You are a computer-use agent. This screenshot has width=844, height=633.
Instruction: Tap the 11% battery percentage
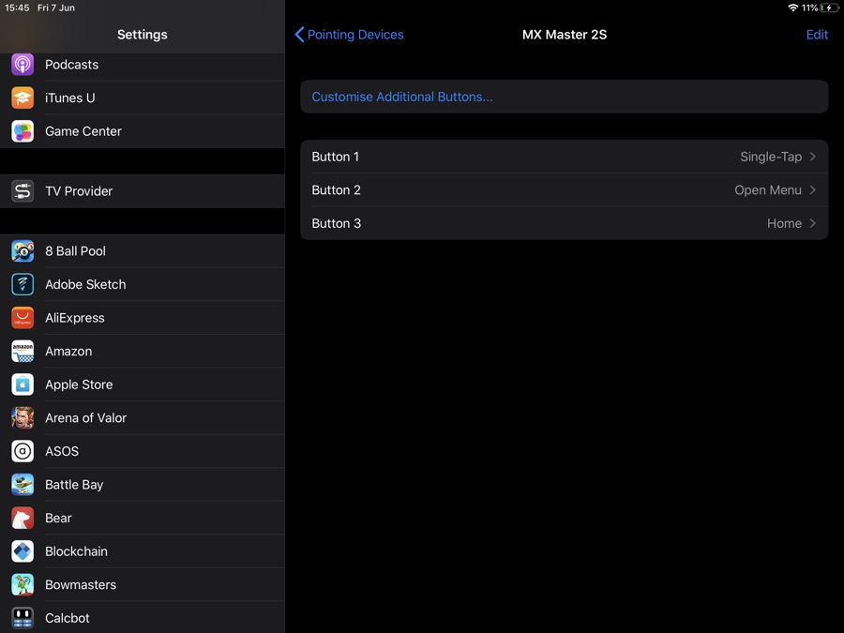[x=809, y=8]
